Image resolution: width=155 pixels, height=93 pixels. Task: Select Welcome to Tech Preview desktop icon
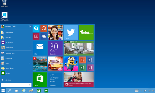tap(4, 17)
